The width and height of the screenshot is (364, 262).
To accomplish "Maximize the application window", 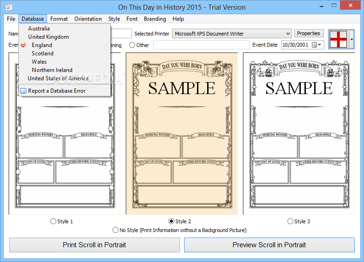I will point(334,6).
